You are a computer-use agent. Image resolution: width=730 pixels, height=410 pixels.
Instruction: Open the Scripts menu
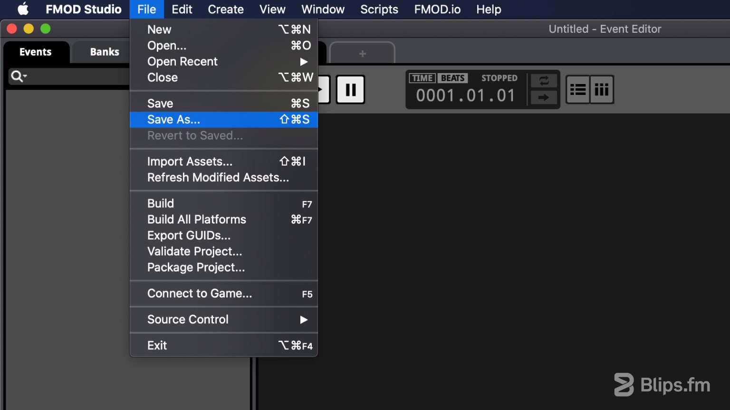(379, 9)
